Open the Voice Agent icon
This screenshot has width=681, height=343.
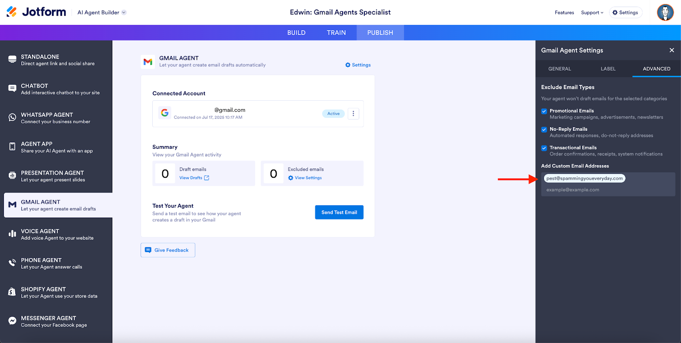pyautogui.click(x=12, y=234)
